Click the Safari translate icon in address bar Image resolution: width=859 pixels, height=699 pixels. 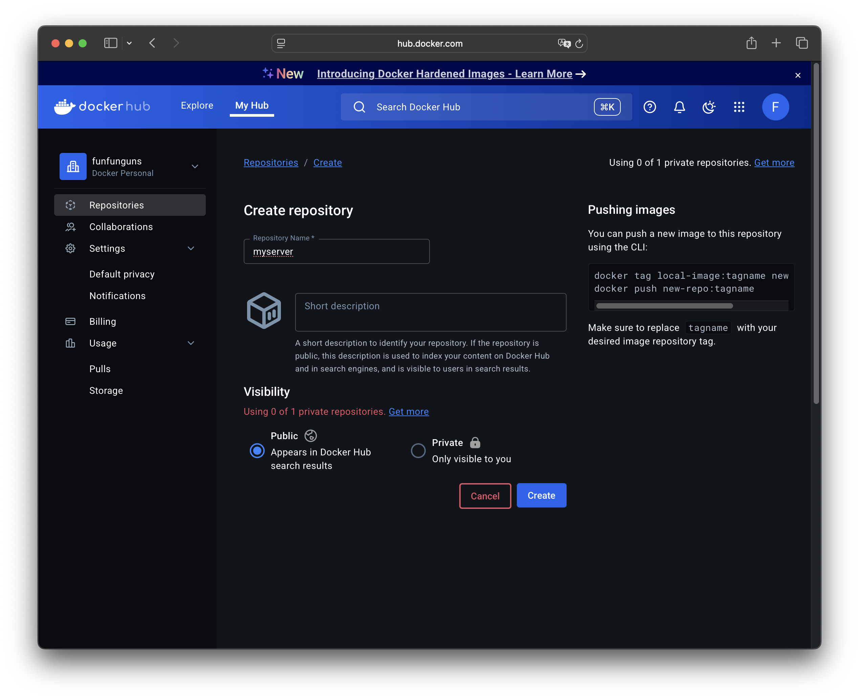pyautogui.click(x=564, y=44)
